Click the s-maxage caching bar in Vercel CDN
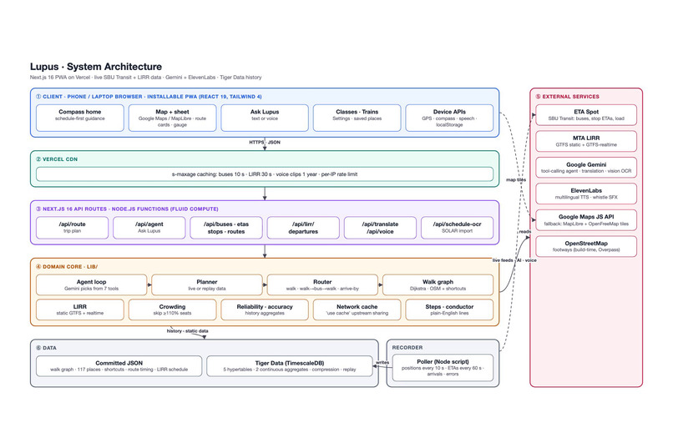Viewport: 673px width, 448px height. coord(265,174)
